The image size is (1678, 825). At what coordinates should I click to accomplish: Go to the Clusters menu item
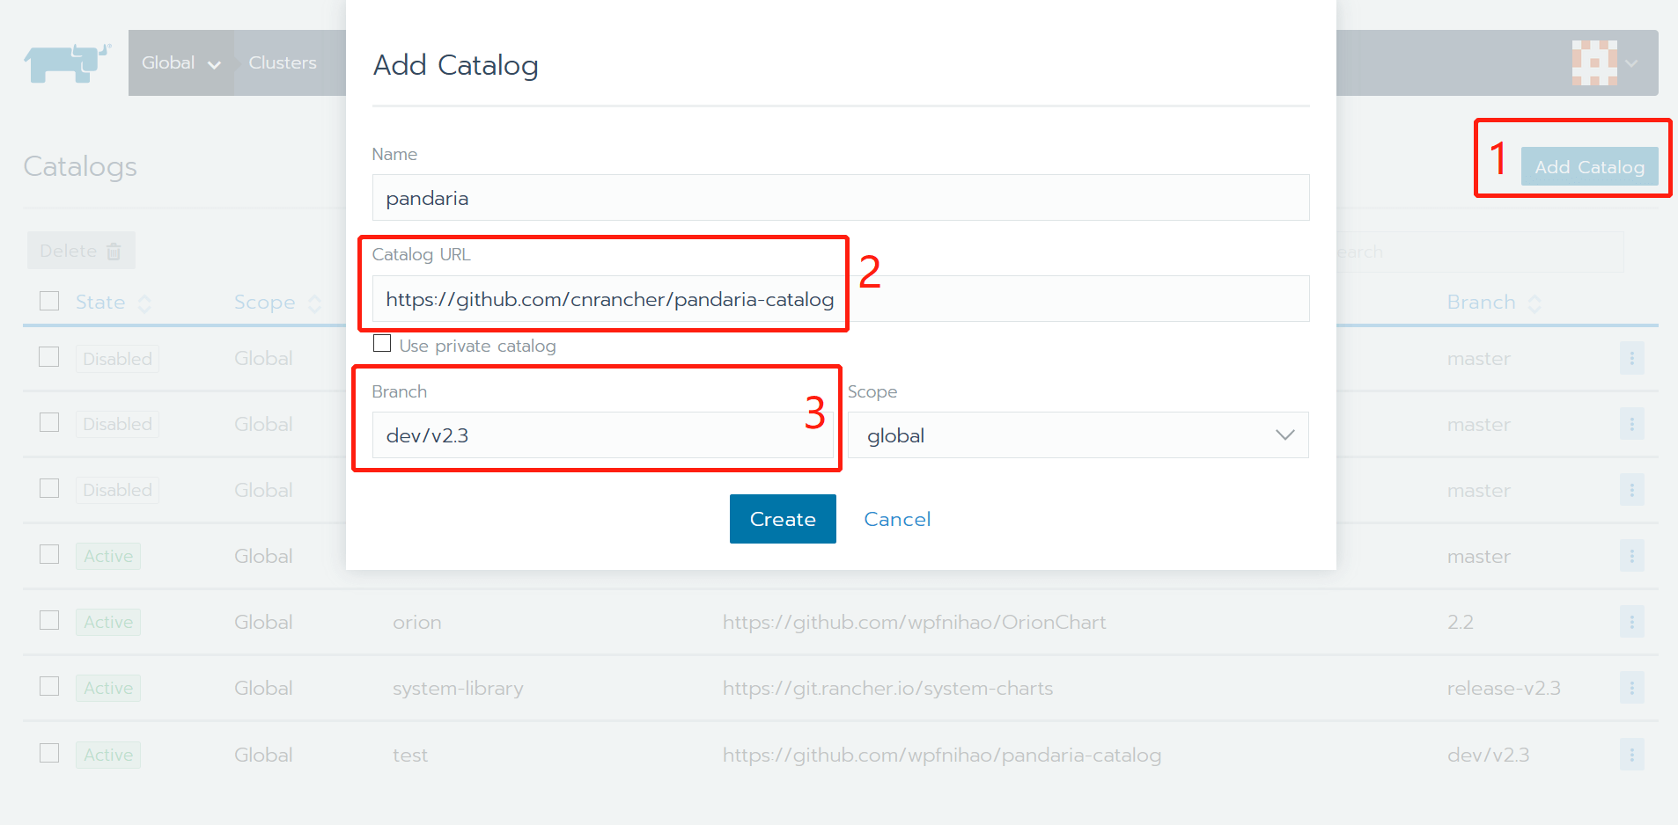282,62
